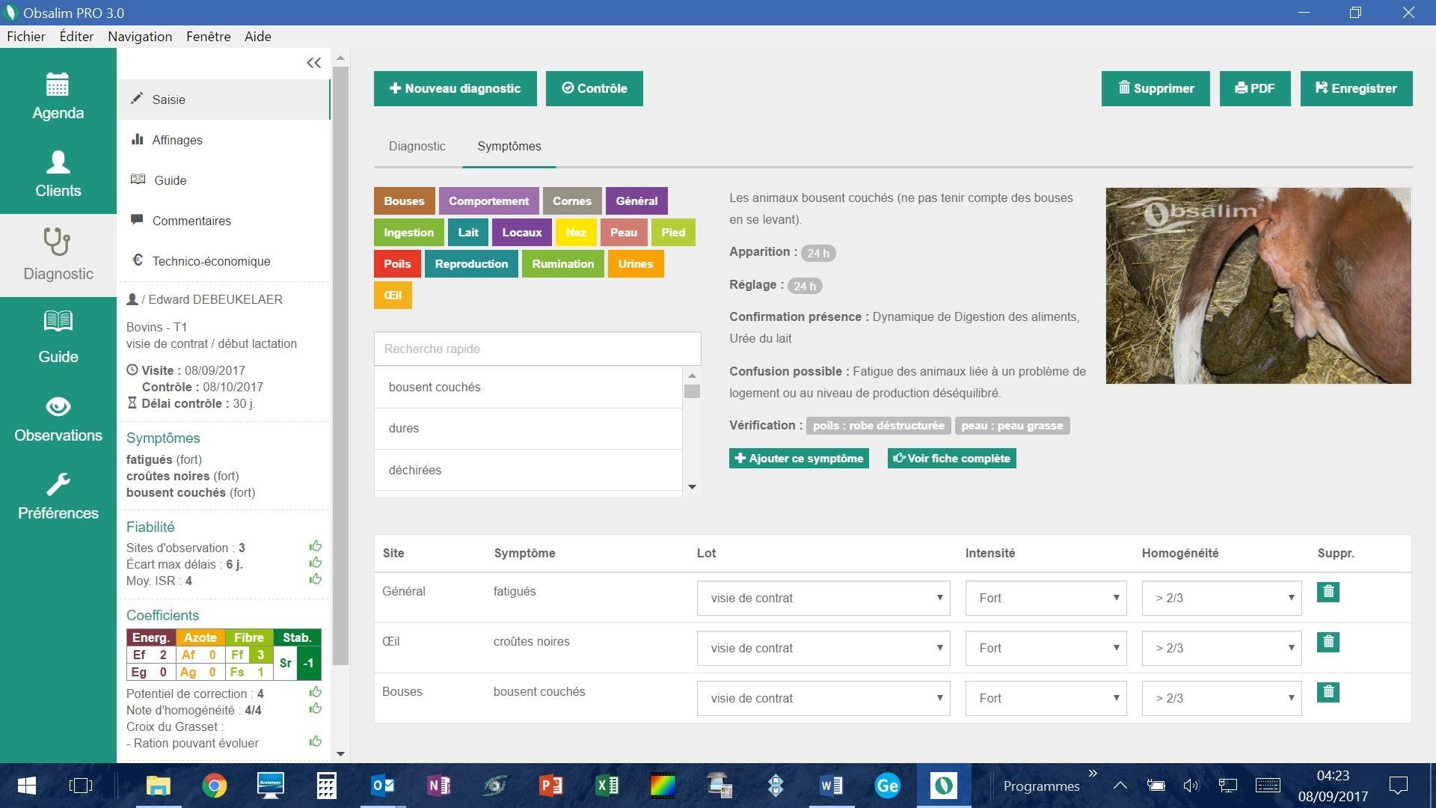This screenshot has width=1436, height=808.
Task: Select the Comportement category tag
Action: (488, 201)
